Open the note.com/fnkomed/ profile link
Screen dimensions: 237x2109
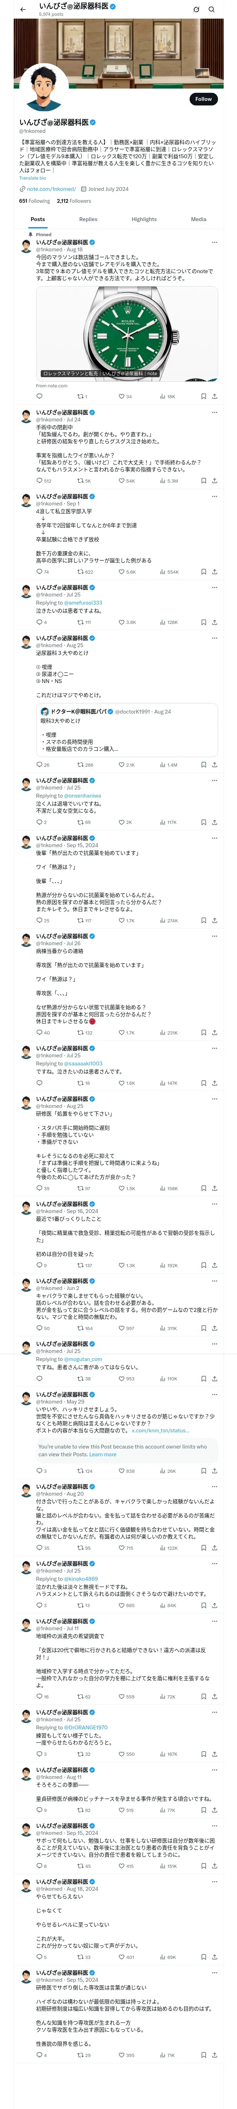(51, 189)
